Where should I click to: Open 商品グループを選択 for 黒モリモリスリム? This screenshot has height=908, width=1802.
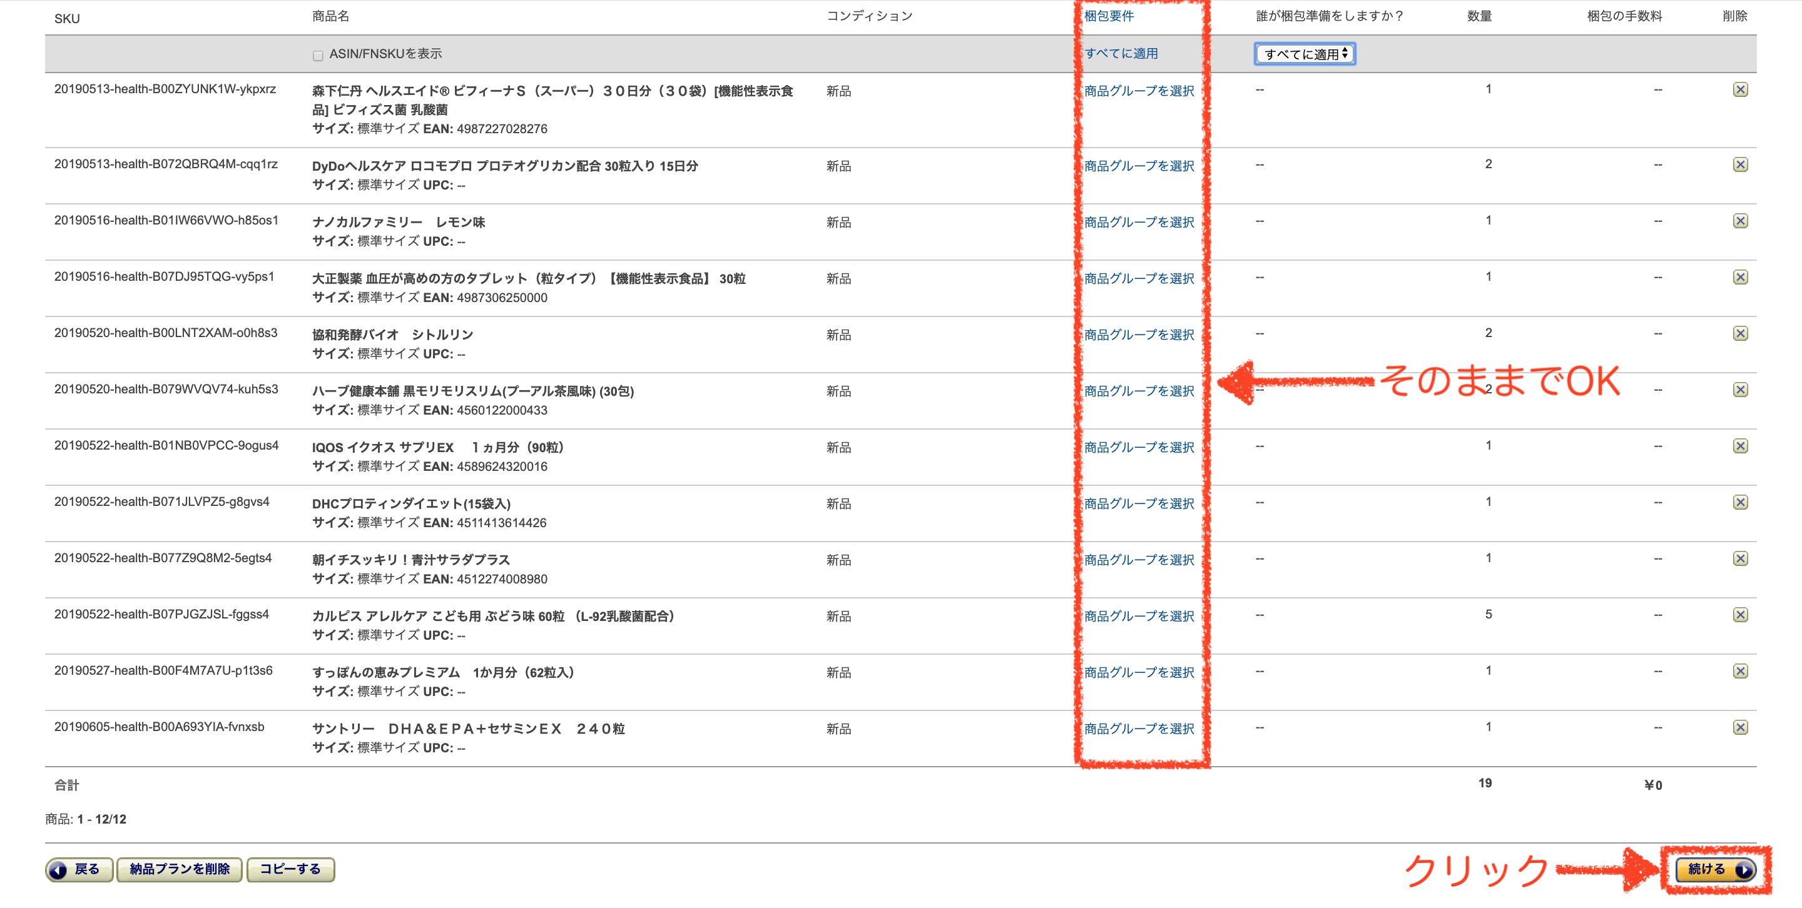click(1139, 391)
